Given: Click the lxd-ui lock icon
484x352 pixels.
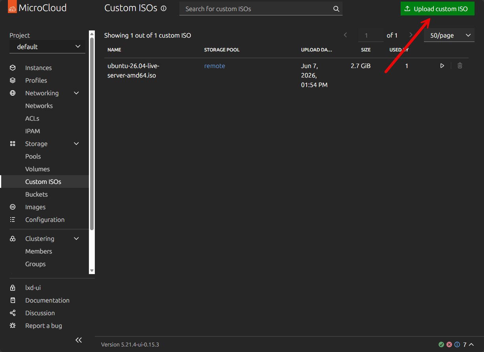Looking at the screenshot, I should [13, 288].
